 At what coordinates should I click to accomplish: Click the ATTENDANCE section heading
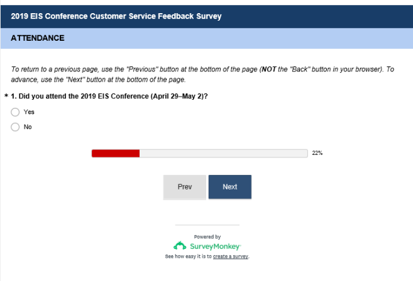(38, 38)
